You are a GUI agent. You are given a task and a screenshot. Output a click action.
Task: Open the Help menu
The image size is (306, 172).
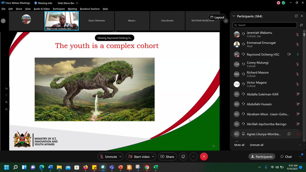pos(105,9)
